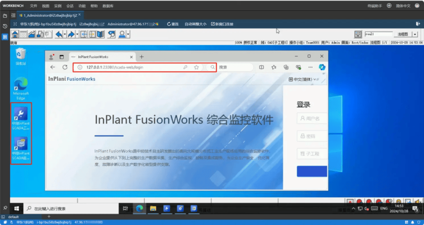Click the Edge icon in Windows taskbar
424x225 pixels.
pos(139,209)
